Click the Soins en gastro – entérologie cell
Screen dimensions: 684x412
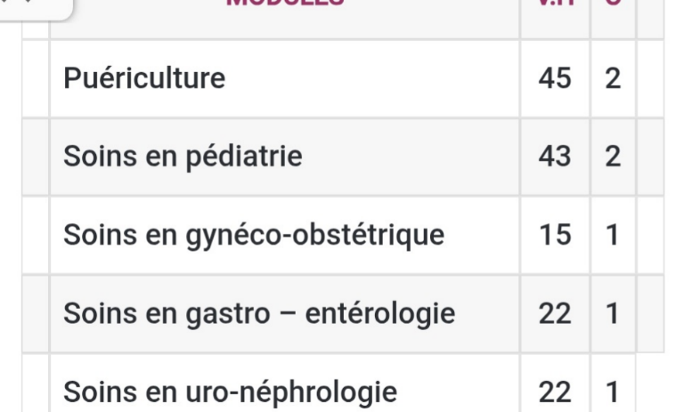coord(285,313)
